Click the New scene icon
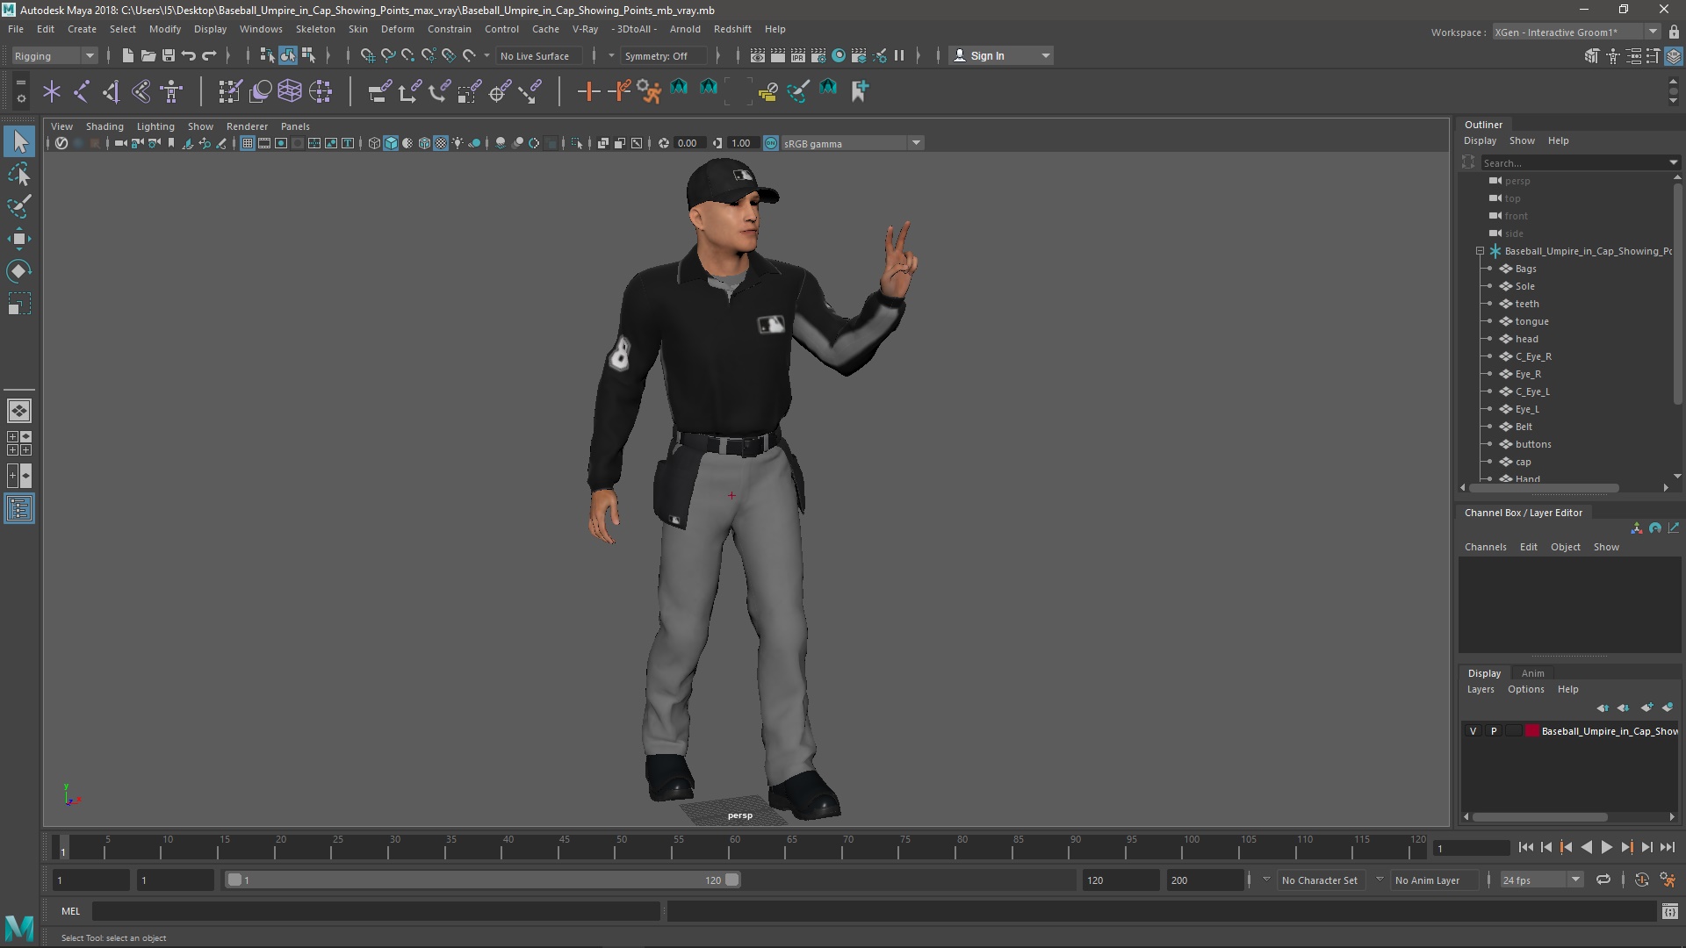Viewport: 1686px width, 948px height. tap(127, 55)
